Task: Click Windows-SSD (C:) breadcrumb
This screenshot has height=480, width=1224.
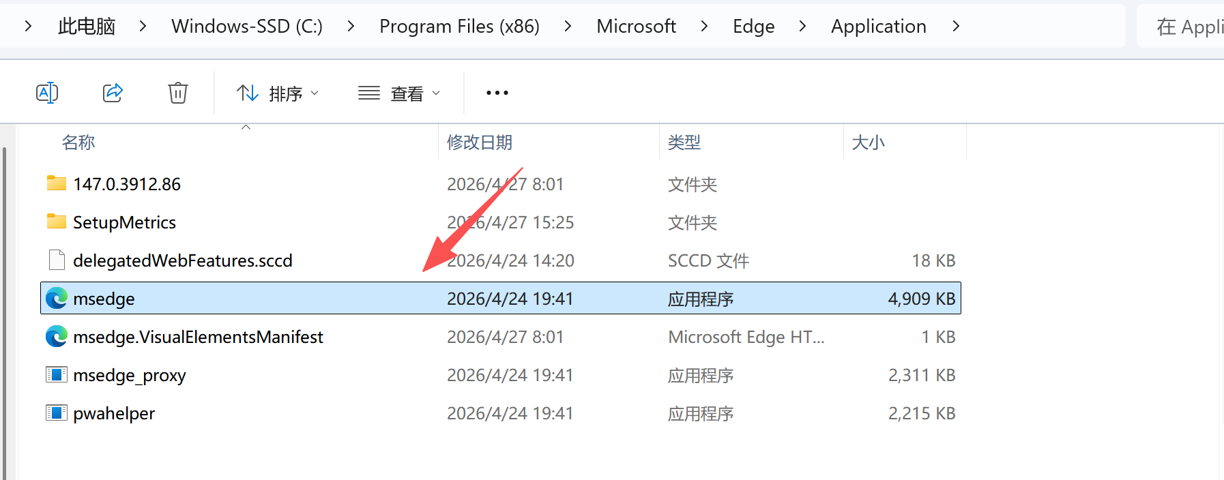Action: (x=247, y=27)
